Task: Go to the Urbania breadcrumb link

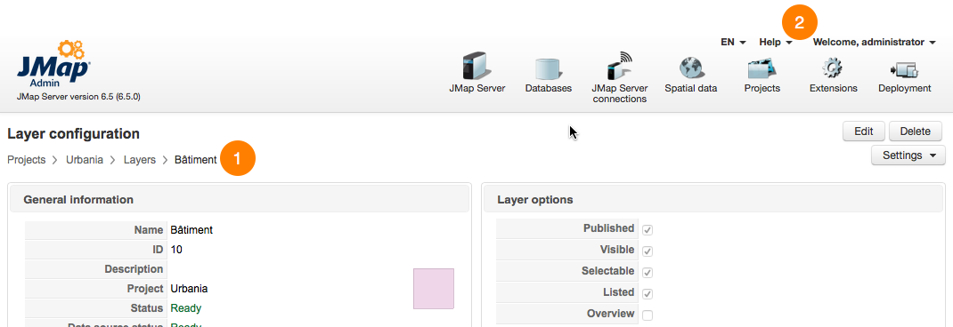Action: 85,160
